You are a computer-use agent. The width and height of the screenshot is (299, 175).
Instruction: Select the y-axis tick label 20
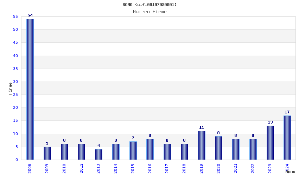(15, 107)
